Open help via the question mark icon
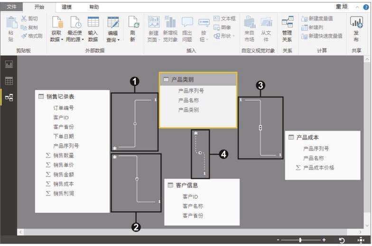 click(x=366, y=7)
